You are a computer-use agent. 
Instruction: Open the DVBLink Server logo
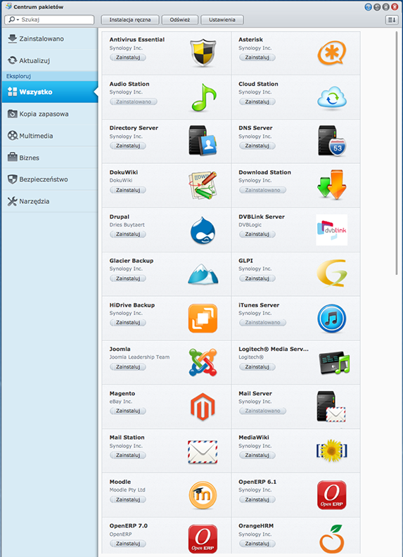331,230
